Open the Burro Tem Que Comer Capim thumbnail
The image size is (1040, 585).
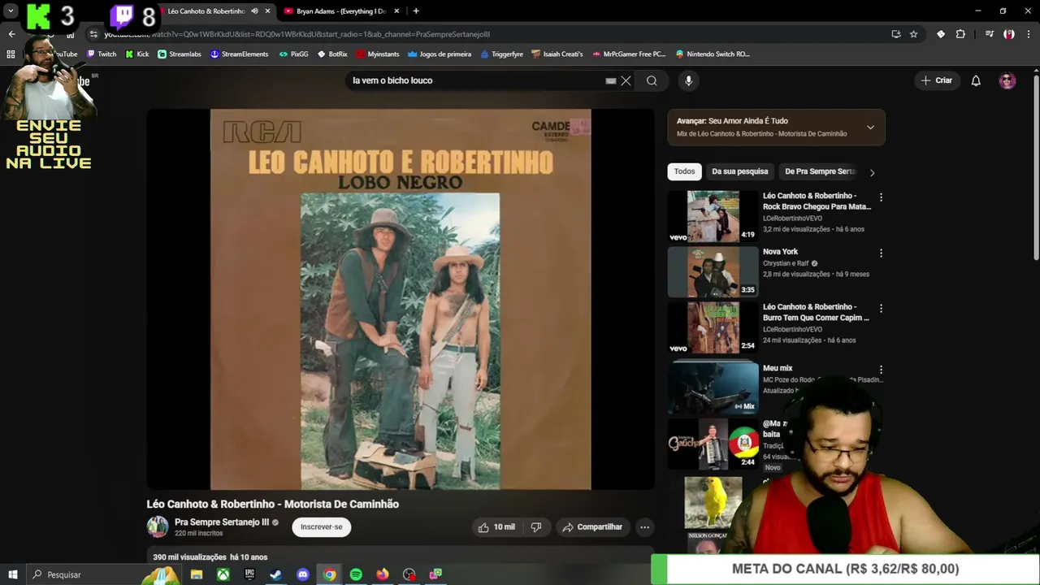713,327
